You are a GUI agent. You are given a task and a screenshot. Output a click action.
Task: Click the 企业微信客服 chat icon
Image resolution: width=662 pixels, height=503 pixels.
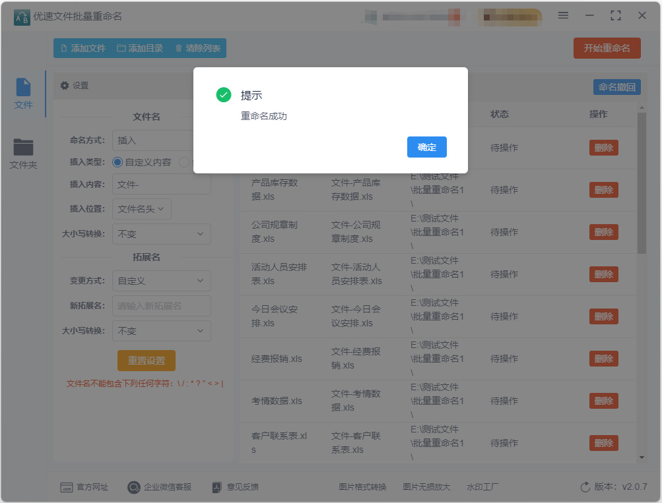(134, 487)
